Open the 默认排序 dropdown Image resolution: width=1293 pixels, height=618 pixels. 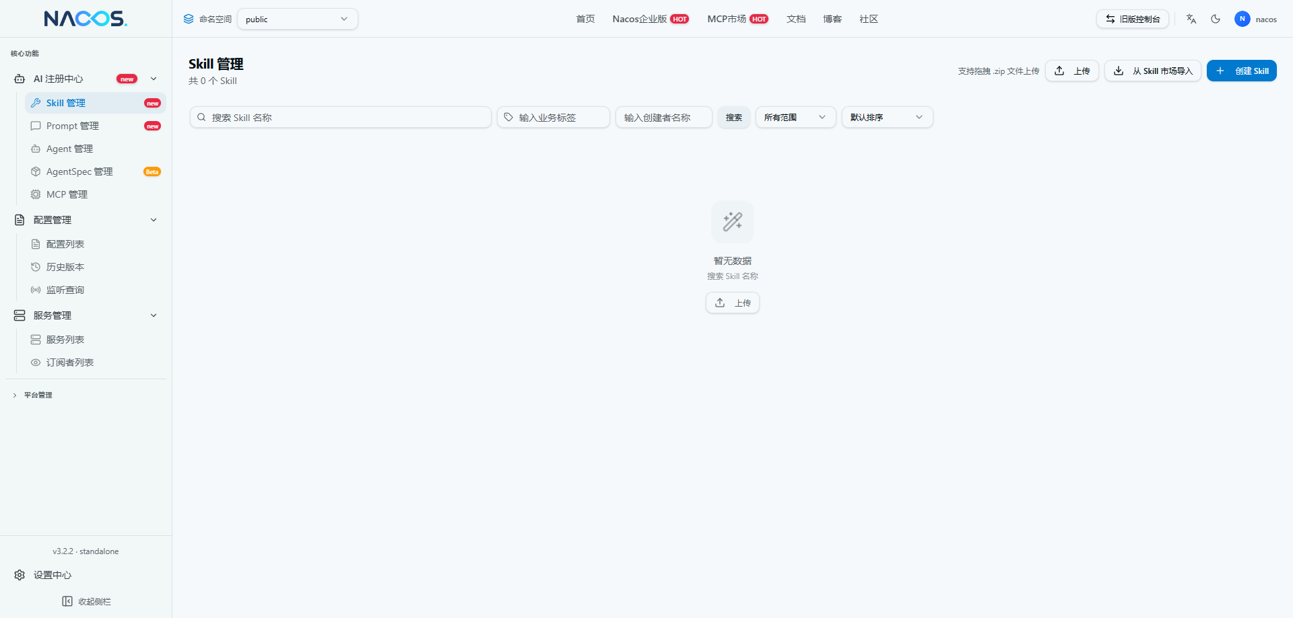click(888, 117)
